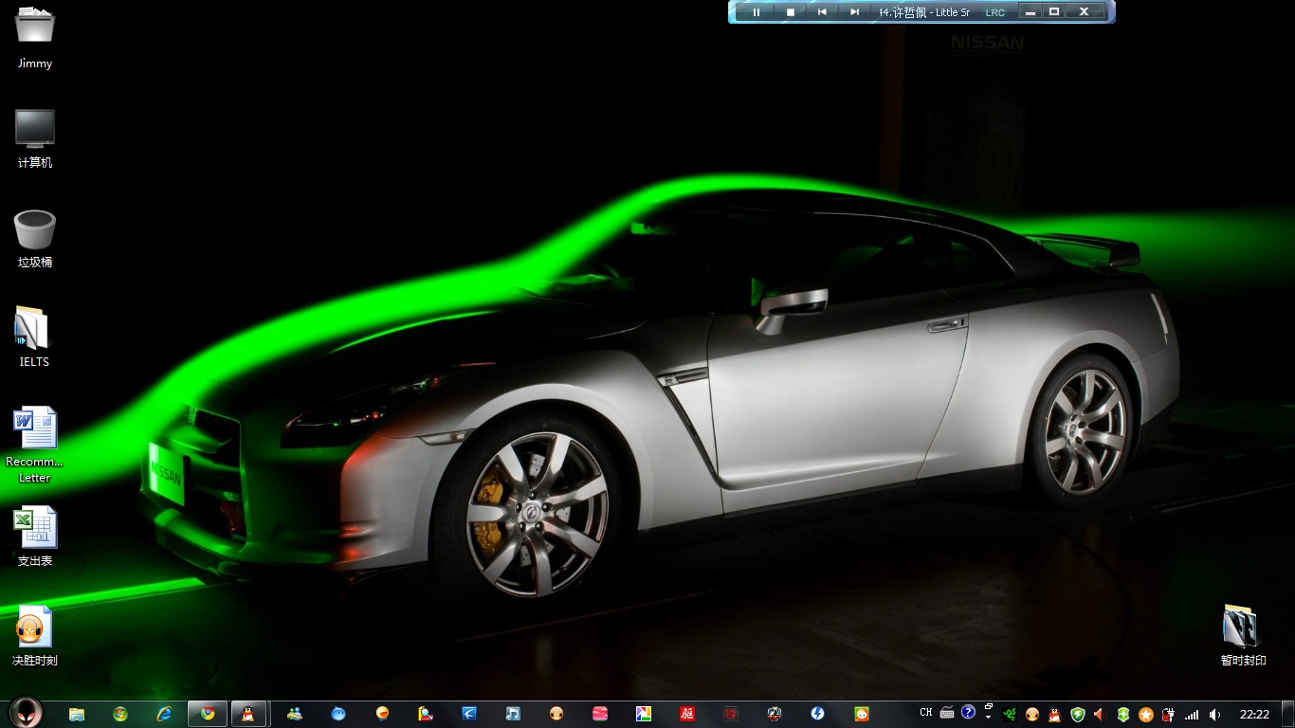Open the network signal bars tray icon

(x=1192, y=715)
